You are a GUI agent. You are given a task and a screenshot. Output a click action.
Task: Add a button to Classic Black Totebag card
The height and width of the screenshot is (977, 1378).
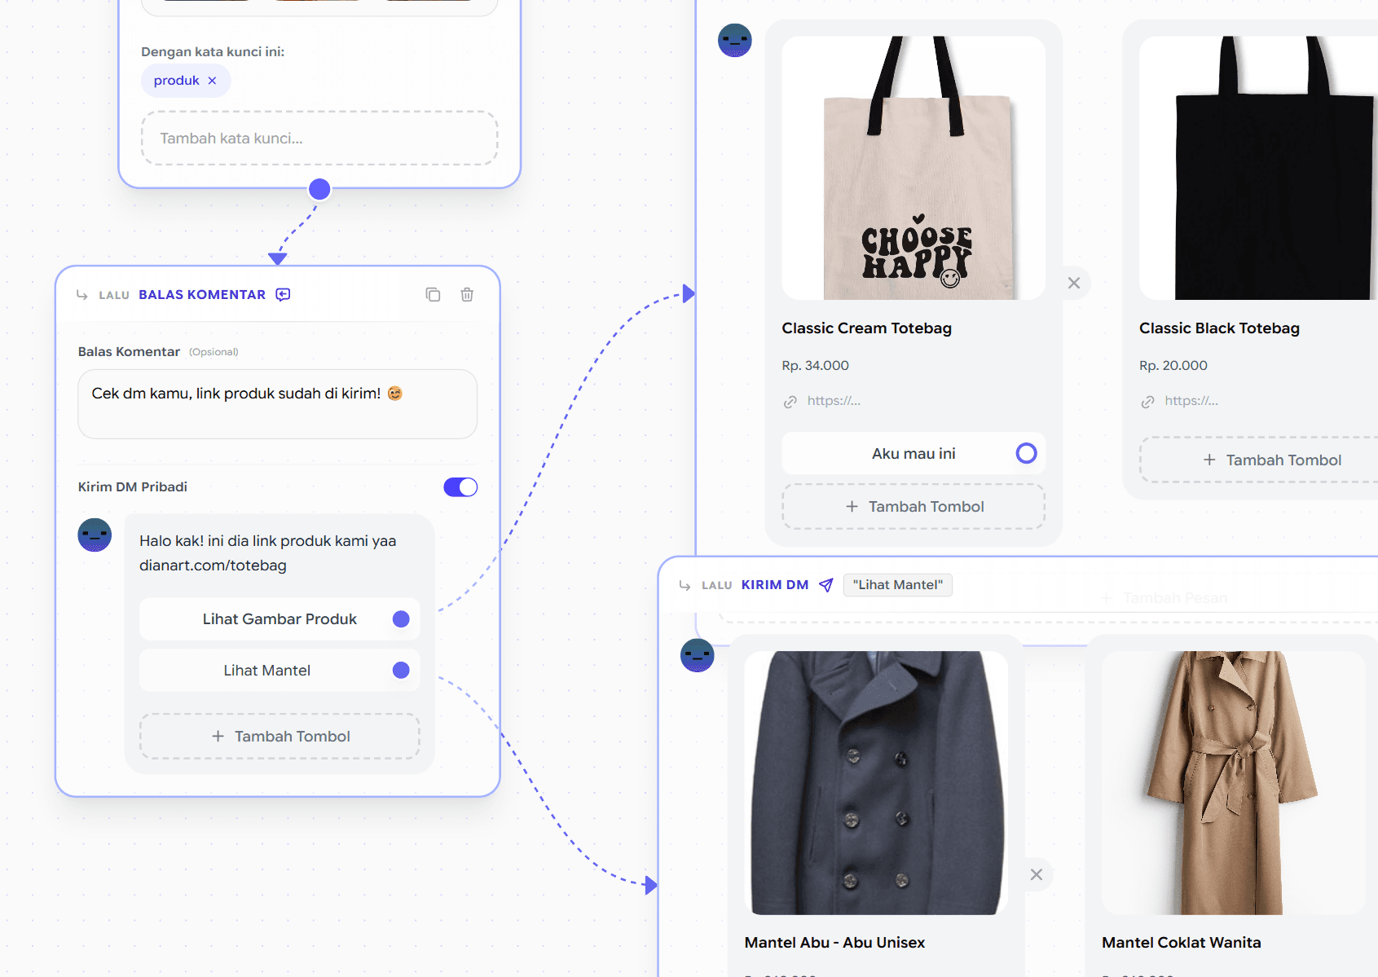pos(1259,460)
